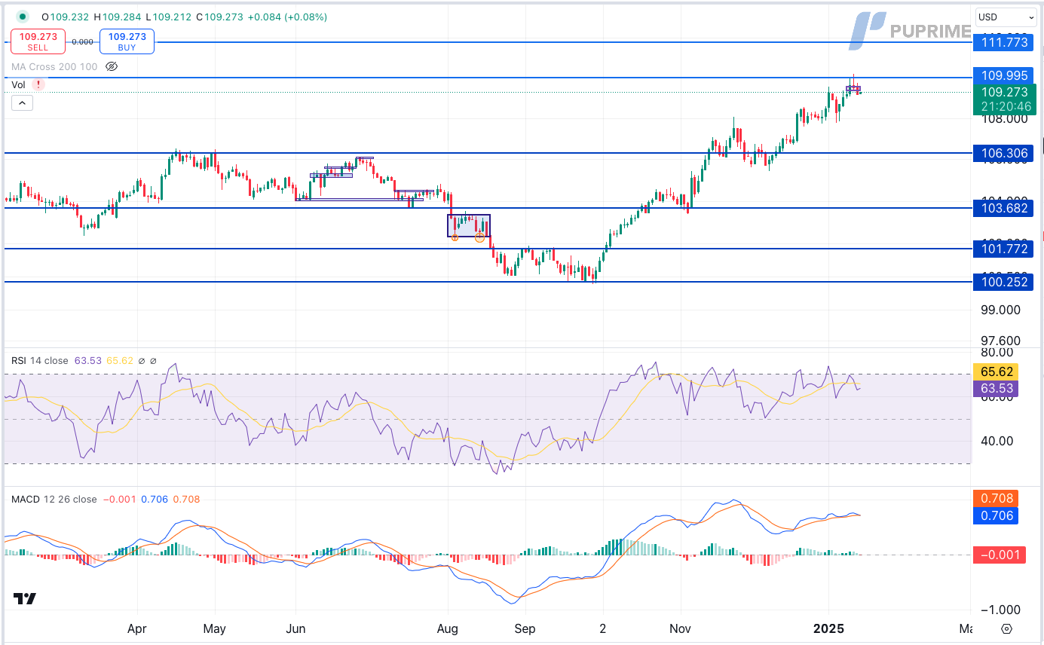The height and width of the screenshot is (645, 1044).
Task: Click the 100.252 price level label
Action: click(1004, 283)
